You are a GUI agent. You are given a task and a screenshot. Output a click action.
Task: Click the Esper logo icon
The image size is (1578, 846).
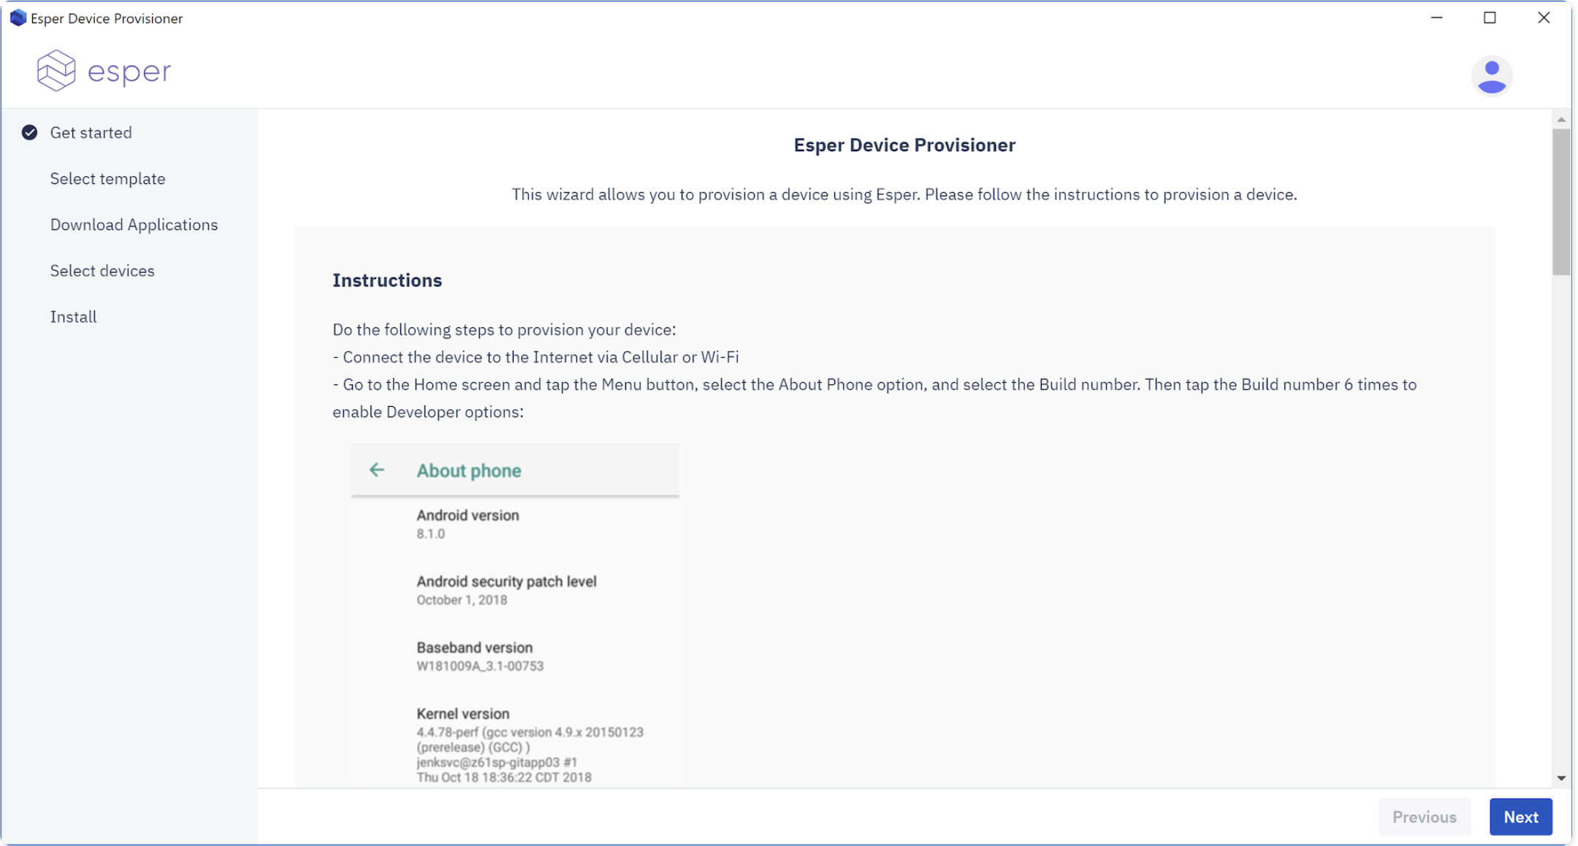[56, 71]
